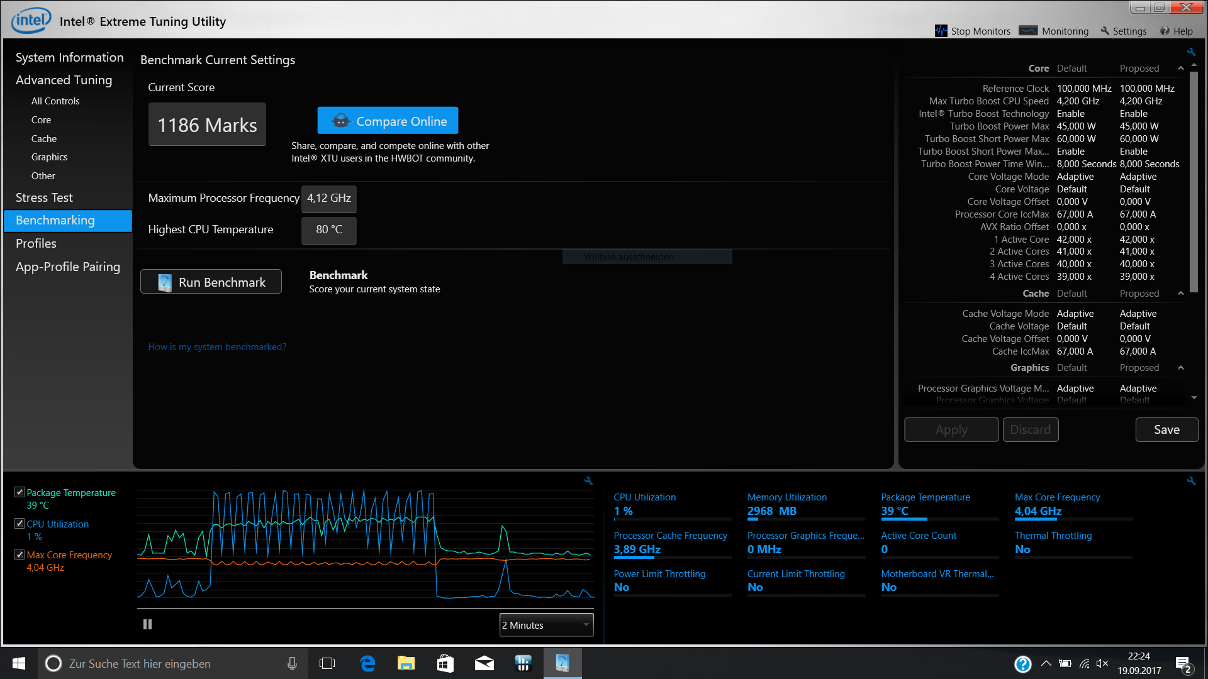This screenshot has width=1208, height=679.
Task: Click the Run Benchmark button
Action: [211, 282]
